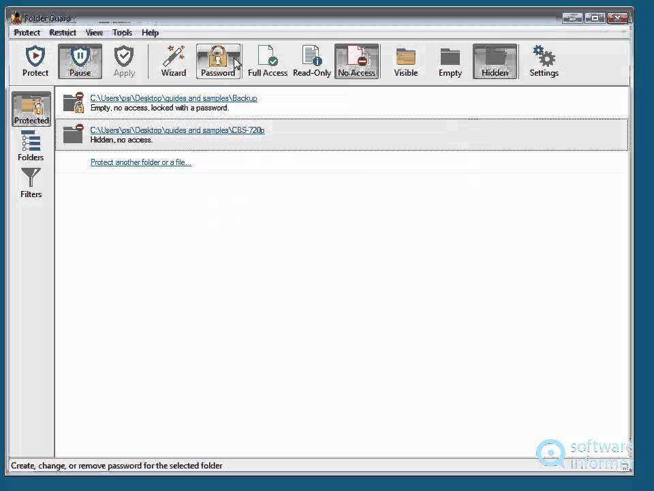Open the Restrict menu

pos(63,33)
